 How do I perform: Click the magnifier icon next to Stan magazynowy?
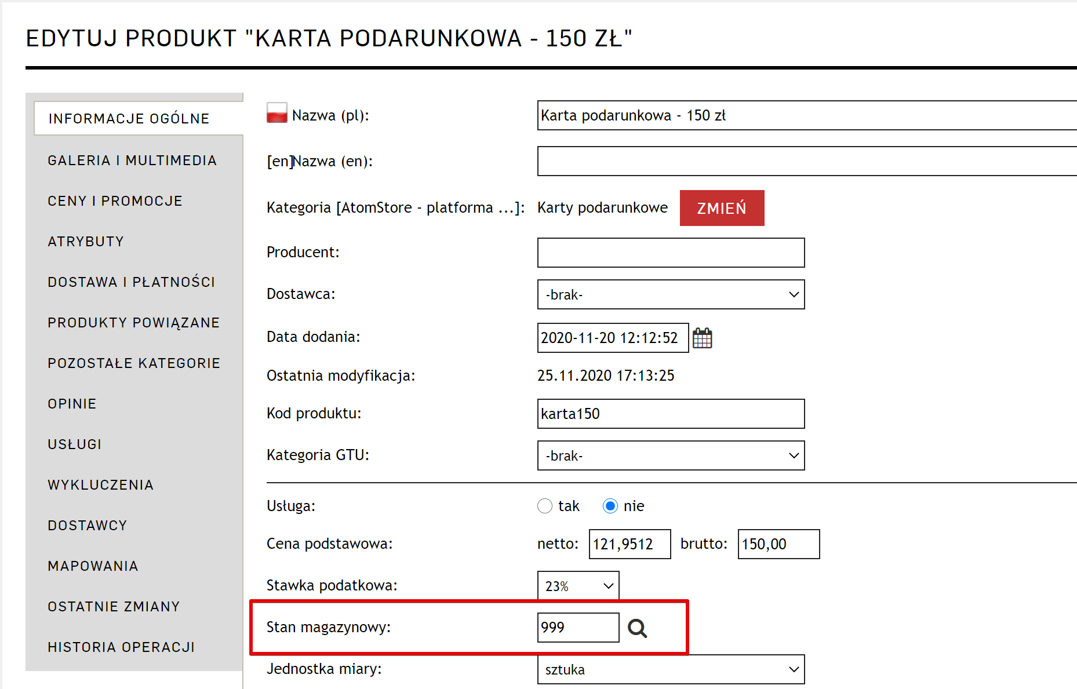click(639, 627)
